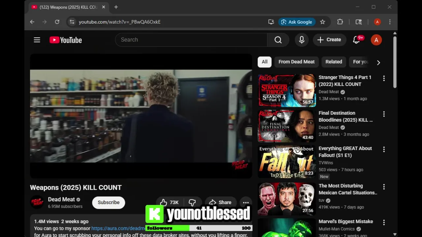The image size is (422, 237).
Task: Click Ask Google in address bar
Action: (296, 22)
